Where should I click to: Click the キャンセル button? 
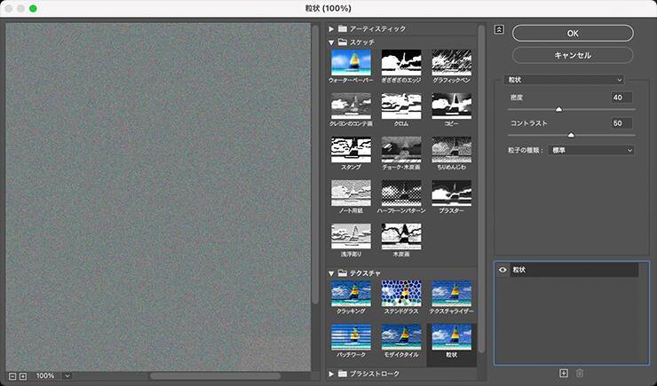tap(573, 55)
